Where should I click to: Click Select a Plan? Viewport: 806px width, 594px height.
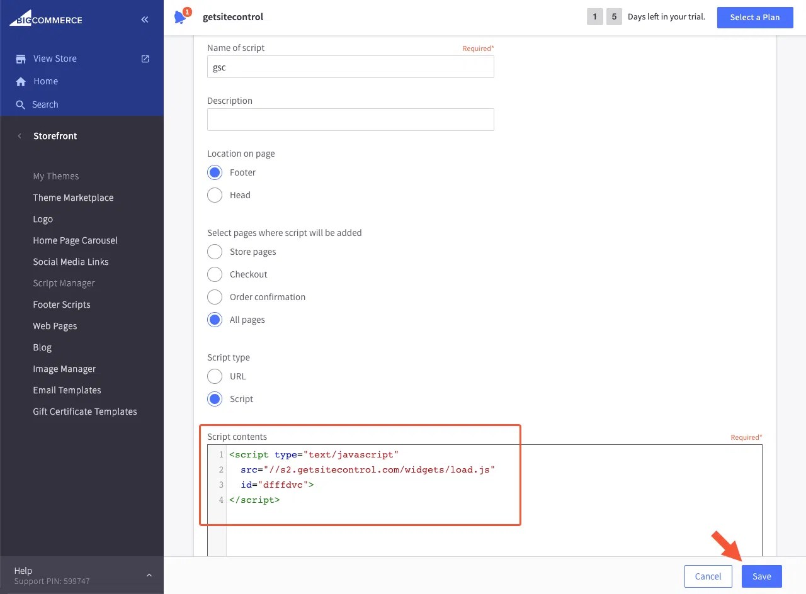[755, 17]
